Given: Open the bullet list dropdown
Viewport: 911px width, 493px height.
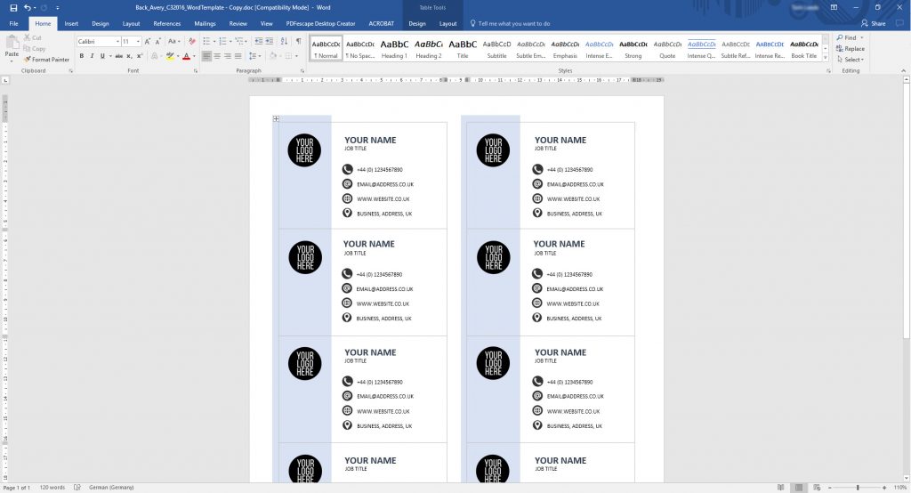Looking at the screenshot, I should (214, 41).
